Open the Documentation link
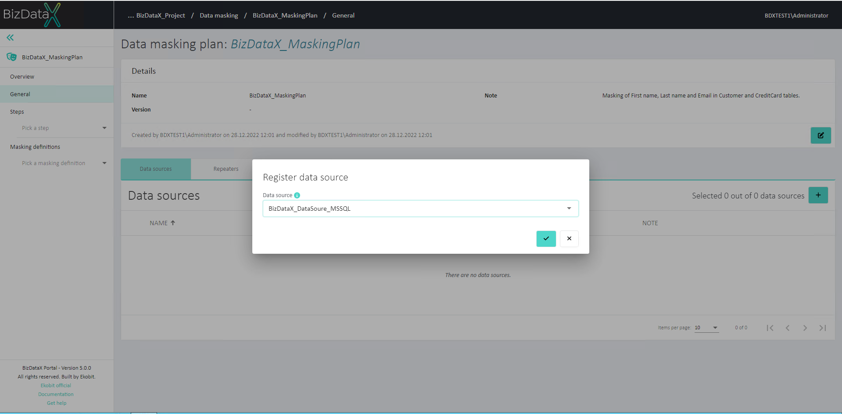 point(56,394)
